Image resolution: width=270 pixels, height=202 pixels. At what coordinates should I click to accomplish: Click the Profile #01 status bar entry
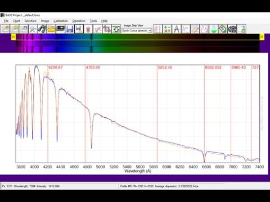137,186
